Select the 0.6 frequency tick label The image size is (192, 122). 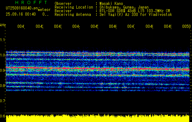pos(3,116)
